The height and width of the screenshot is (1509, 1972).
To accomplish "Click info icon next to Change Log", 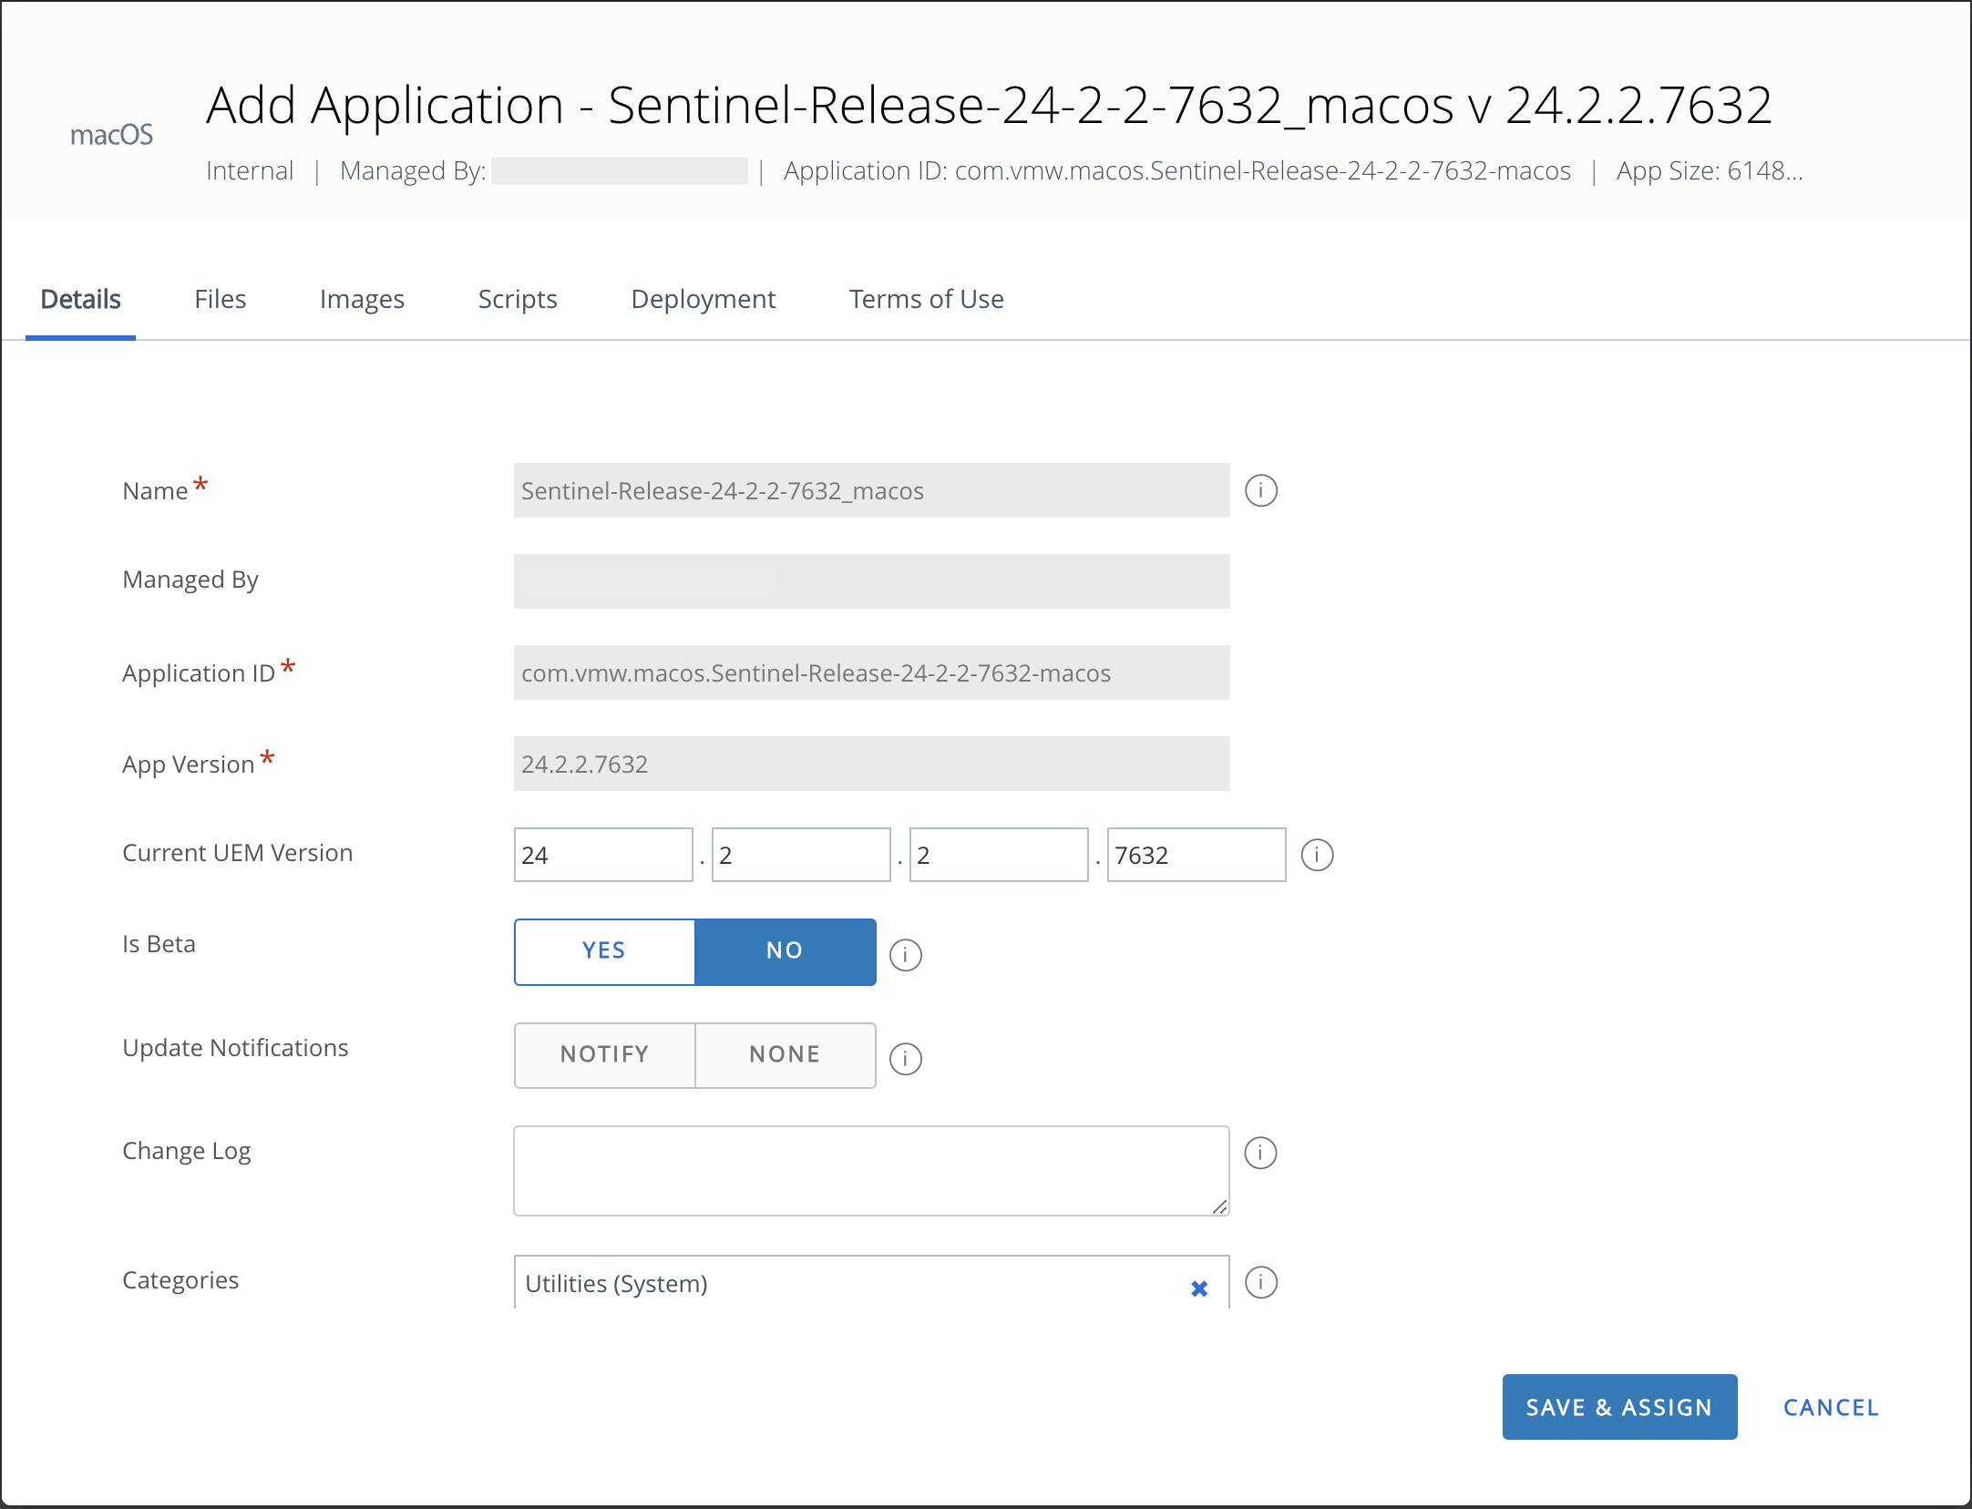I will click(1260, 1153).
